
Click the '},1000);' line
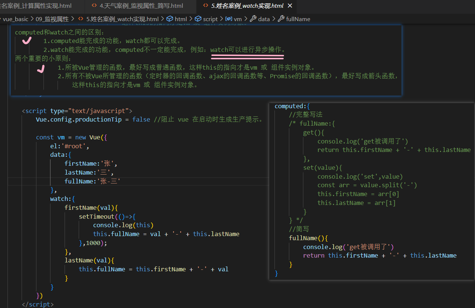click(93, 243)
